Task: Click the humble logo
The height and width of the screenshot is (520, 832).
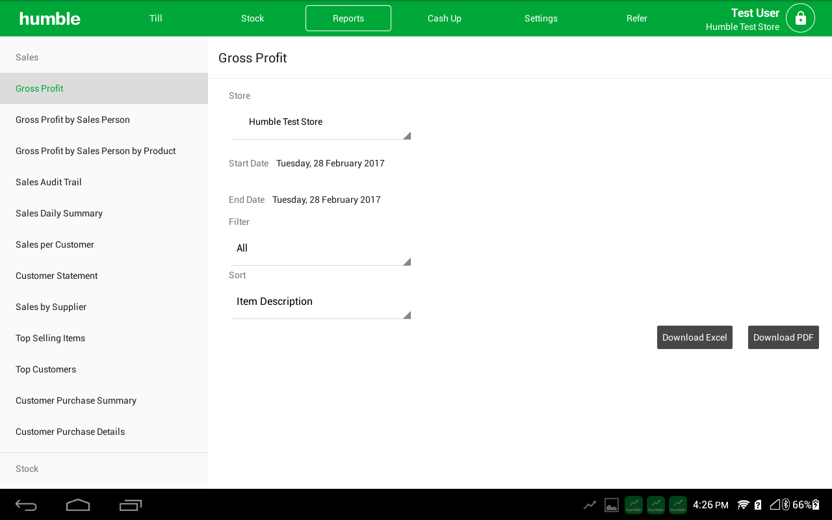Action: pos(50,19)
